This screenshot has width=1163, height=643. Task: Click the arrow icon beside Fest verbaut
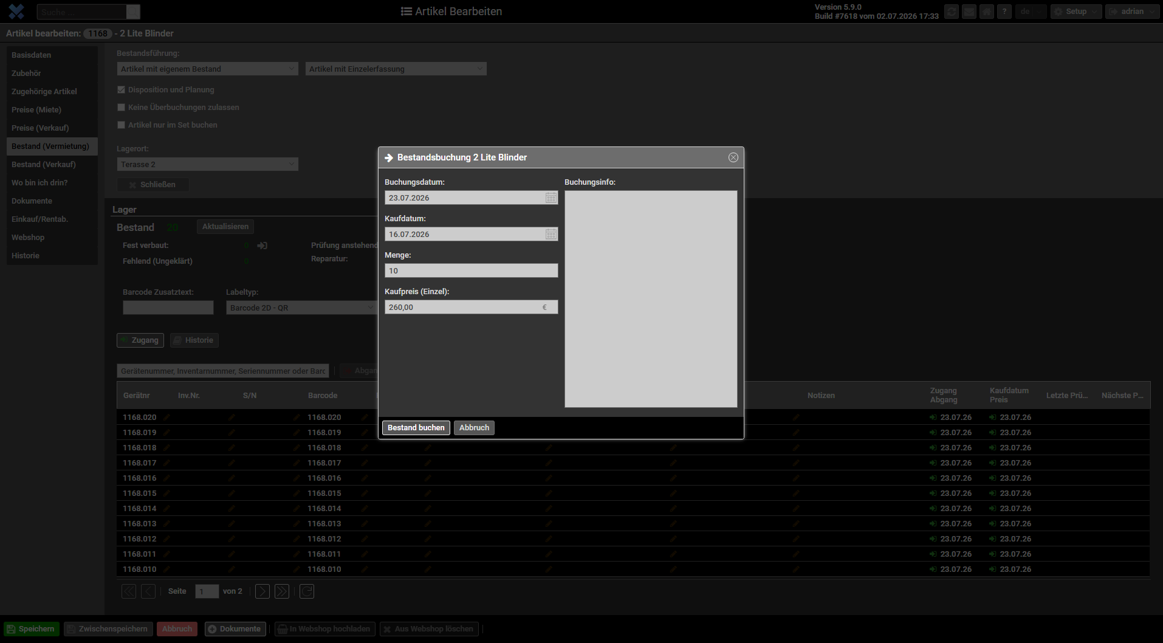click(262, 246)
